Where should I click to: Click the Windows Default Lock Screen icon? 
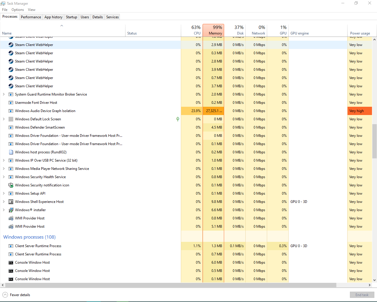11,119
